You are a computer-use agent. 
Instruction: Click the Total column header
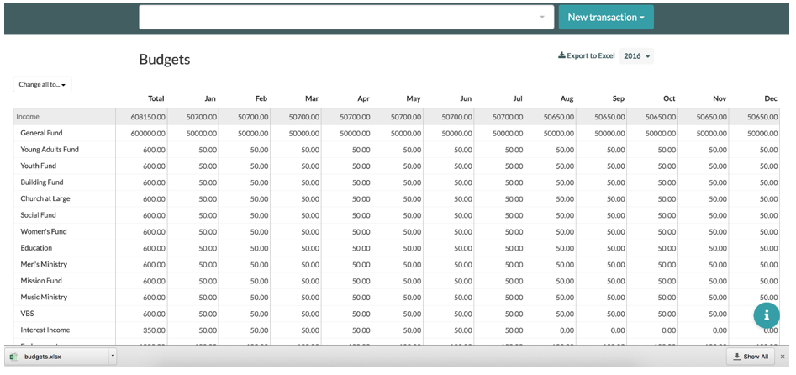point(156,98)
